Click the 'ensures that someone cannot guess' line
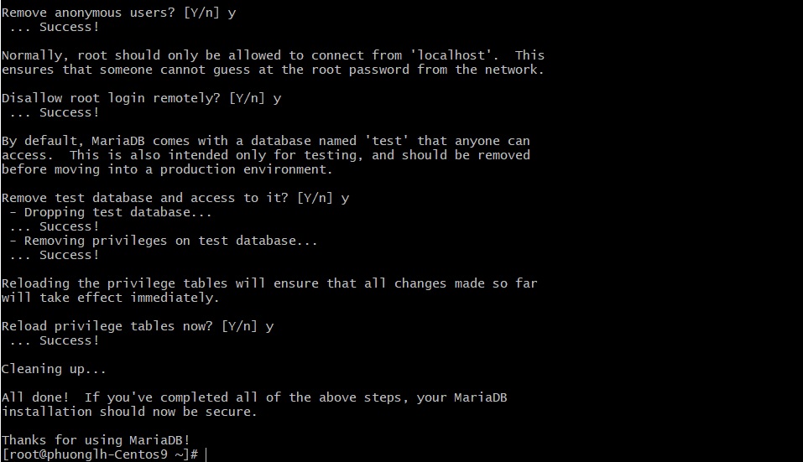Viewport: 803px width, 462px height. [273, 70]
